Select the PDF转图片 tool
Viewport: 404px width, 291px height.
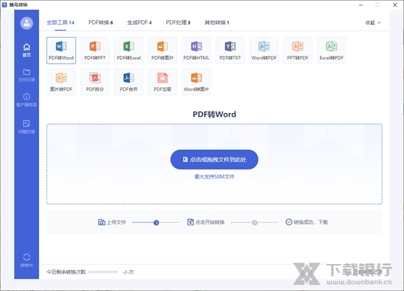(162, 50)
